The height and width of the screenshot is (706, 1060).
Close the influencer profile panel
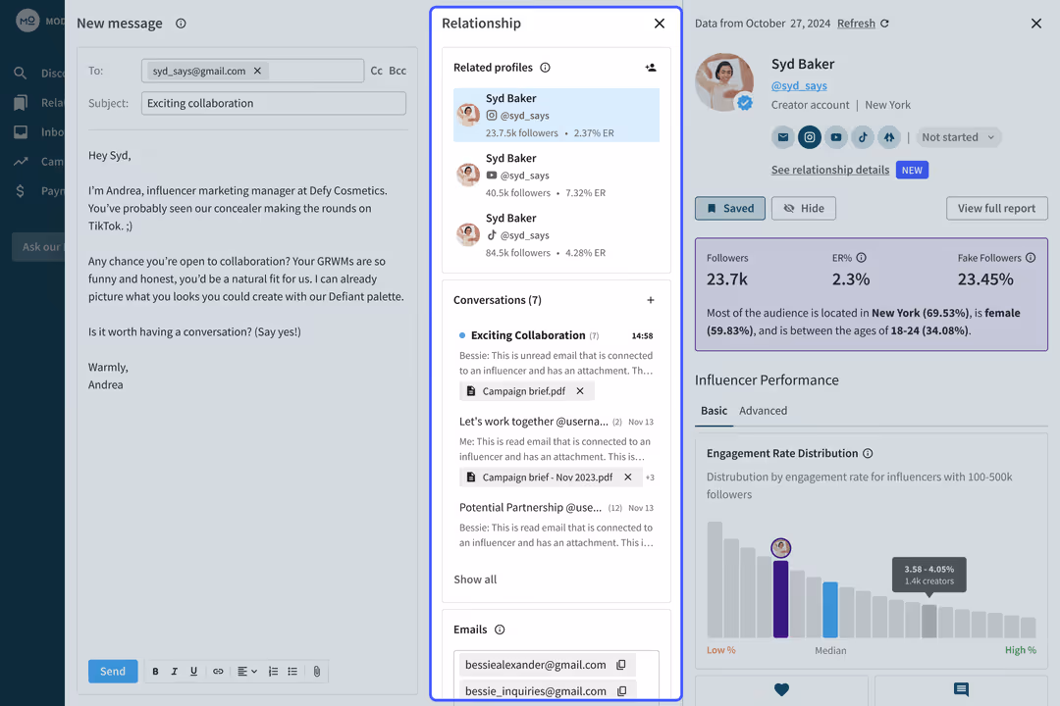point(1036,24)
